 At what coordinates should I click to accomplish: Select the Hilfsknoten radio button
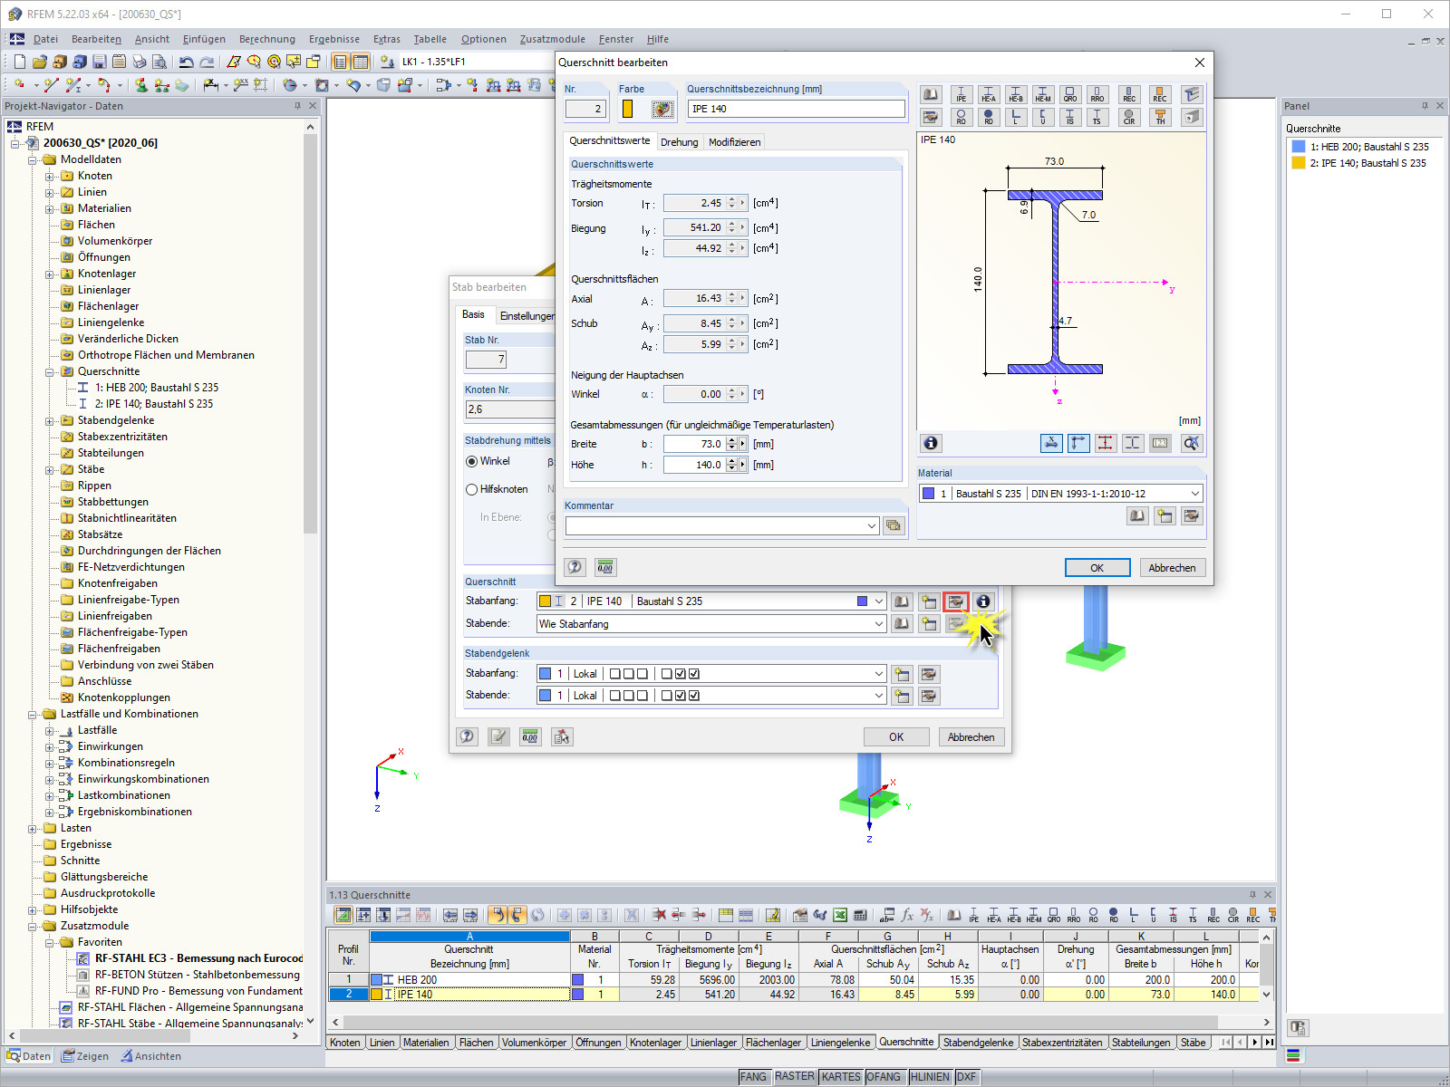coord(471,489)
